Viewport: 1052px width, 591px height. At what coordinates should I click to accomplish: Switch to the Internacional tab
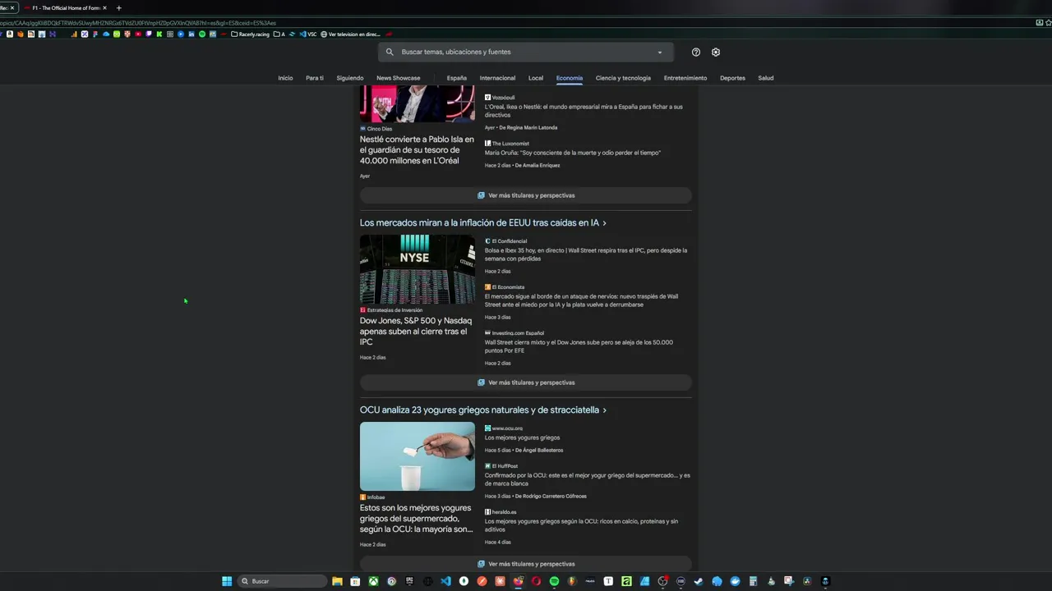click(497, 78)
